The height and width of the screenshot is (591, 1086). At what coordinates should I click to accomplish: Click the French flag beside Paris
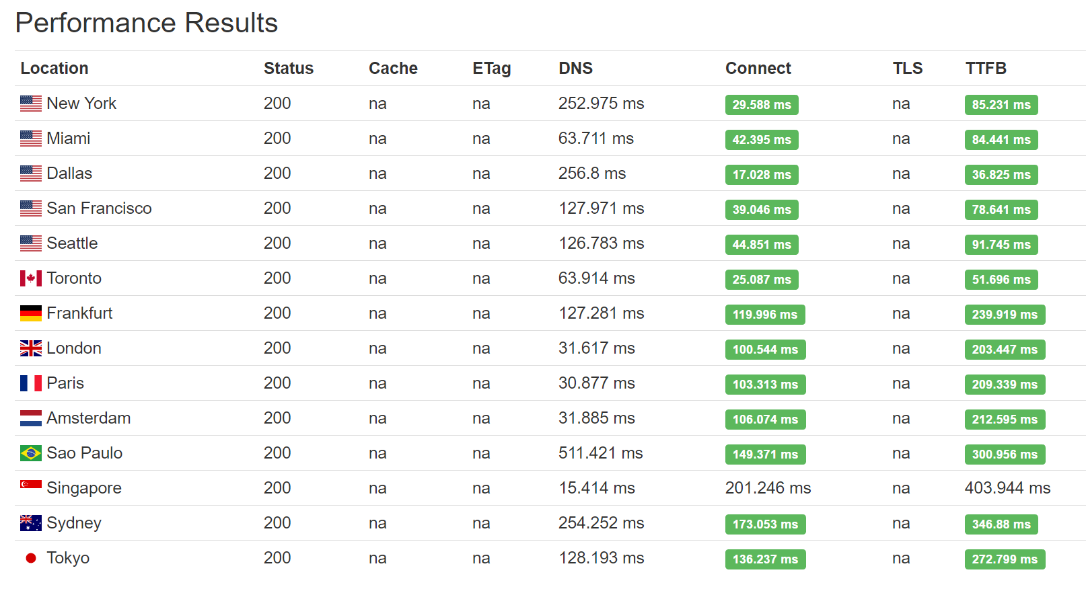click(31, 383)
